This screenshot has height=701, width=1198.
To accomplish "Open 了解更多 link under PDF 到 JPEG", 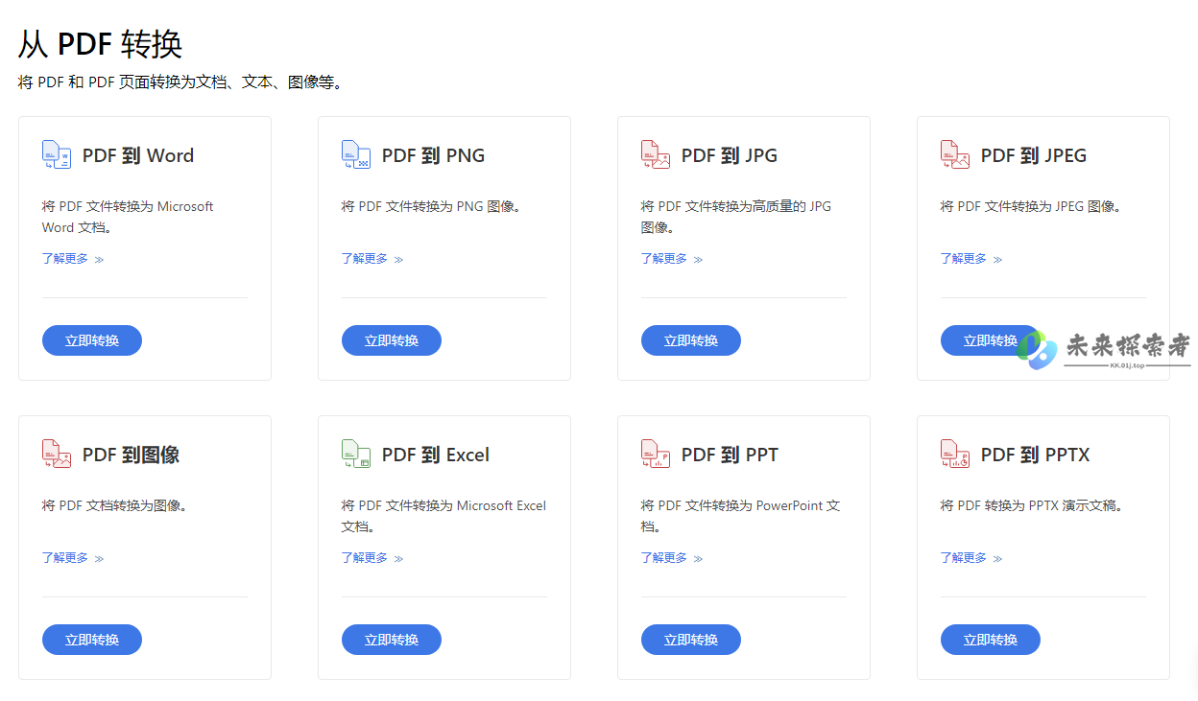I will tap(971, 259).
